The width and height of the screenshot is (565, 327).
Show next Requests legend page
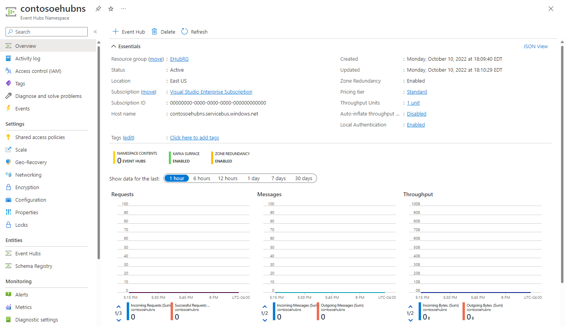click(119, 320)
